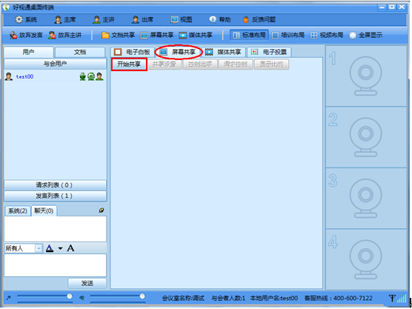Open the 所有人 recipient dropdown
Screen dimensions: 412x309
[x=39, y=248]
